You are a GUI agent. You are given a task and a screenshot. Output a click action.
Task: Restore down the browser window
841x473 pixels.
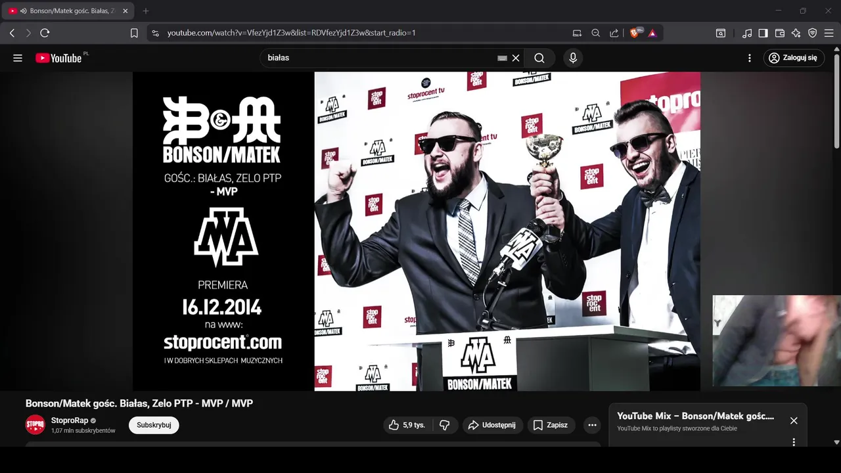[803, 11]
